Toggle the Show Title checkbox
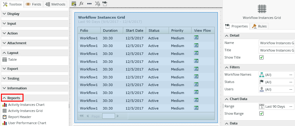The image size is (295, 126). (x=261, y=57)
